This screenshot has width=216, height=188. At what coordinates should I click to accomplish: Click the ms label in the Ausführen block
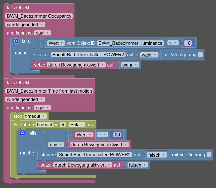pyautogui.click(x=89, y=125)
